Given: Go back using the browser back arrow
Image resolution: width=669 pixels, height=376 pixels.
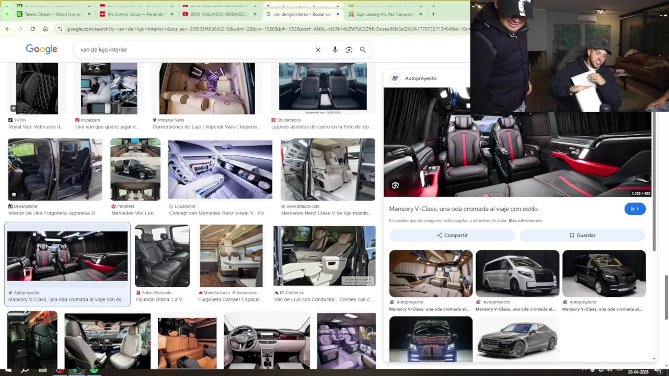Looking at the screenshot, I should tap(7, 29).
